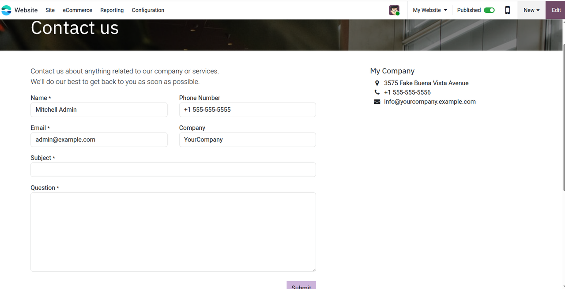Image resolution: width=565 pixels, height=289 pixels.
Task: Click the +1 555-555-5556 phone link
Action: click(407, 92)
